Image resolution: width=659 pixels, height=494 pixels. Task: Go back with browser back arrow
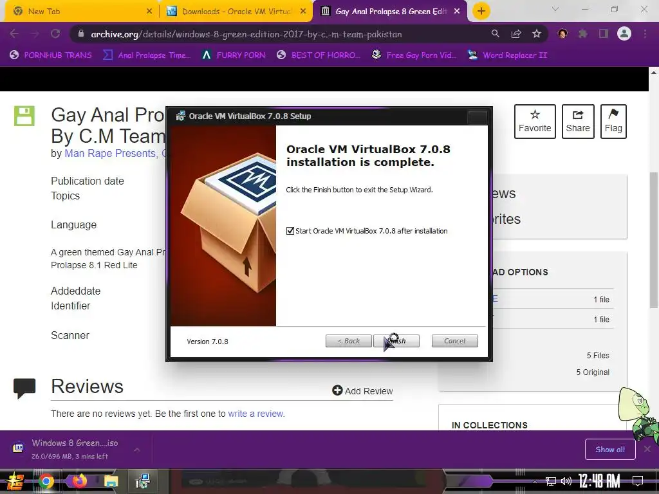coord(14,34)
